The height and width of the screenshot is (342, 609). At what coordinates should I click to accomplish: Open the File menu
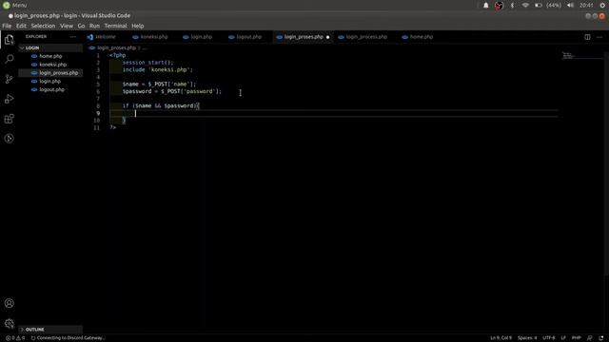pyautogui.click(x=7, y=26)
